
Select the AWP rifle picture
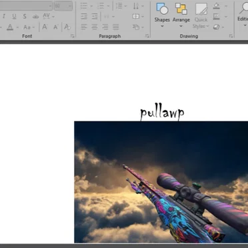point(161,182)
